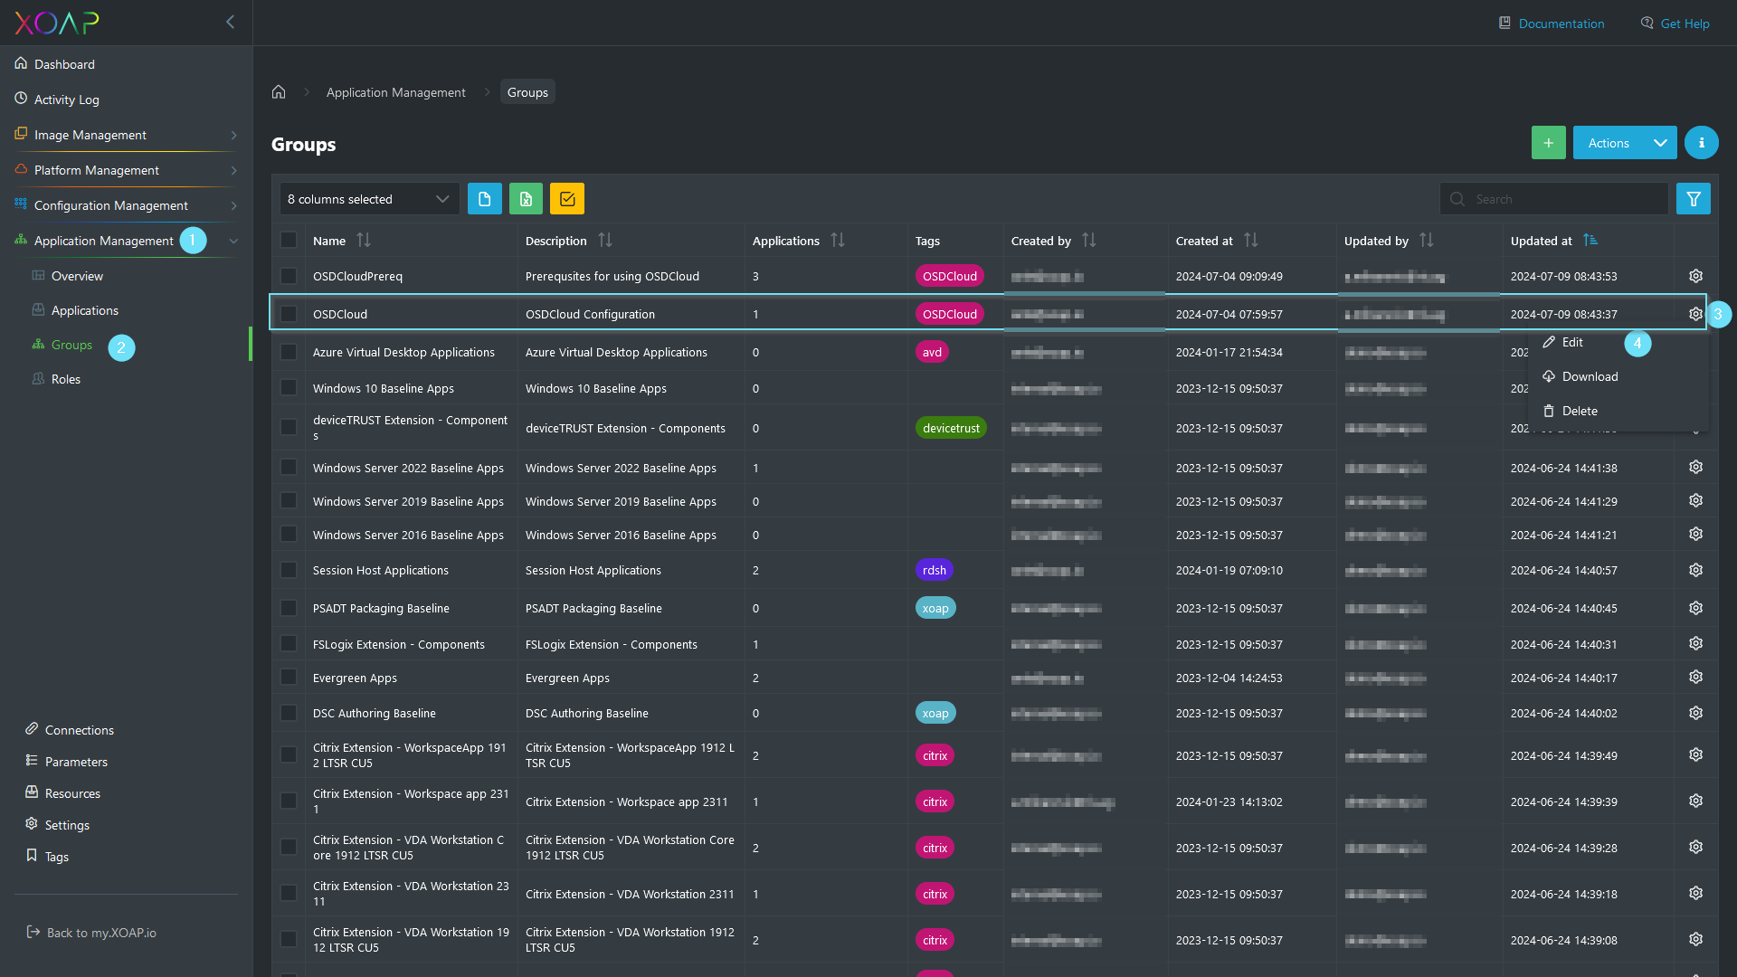The height and width of the screenshot is (977, 1737).
Task: Sort by Created by column arrows
Action: 1089,241
